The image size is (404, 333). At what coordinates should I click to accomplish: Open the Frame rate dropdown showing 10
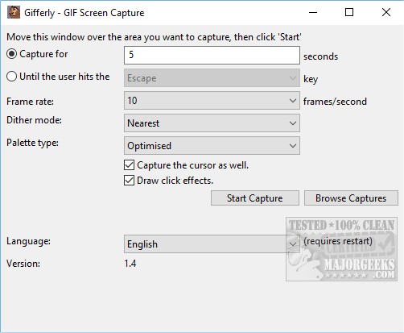click(x=212, y=101)
